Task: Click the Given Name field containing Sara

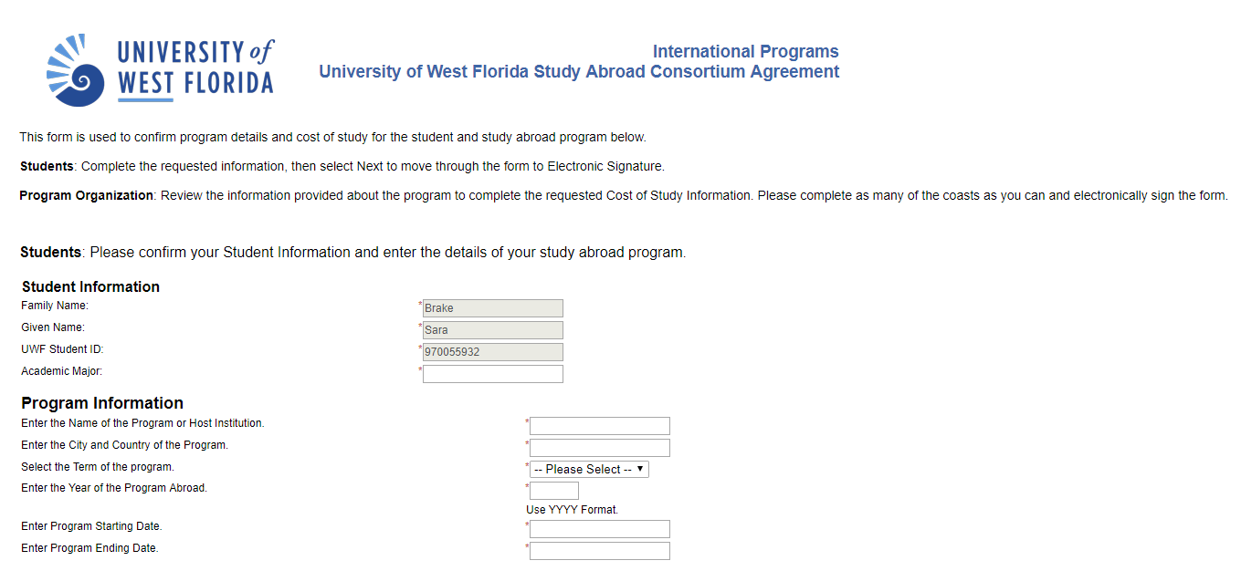Action: tap(493, 330)
